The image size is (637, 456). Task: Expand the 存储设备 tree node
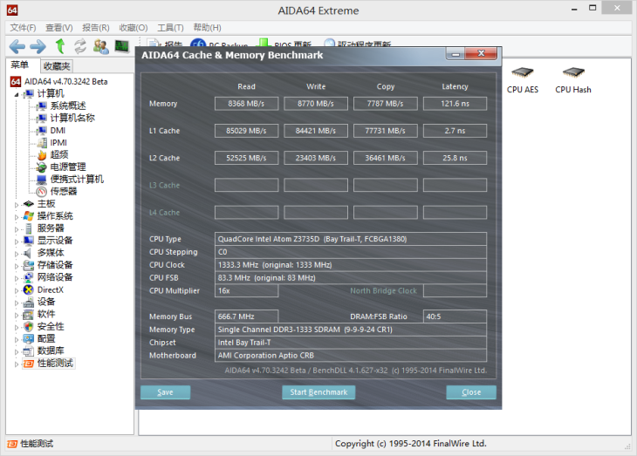(x=17, y=266)
